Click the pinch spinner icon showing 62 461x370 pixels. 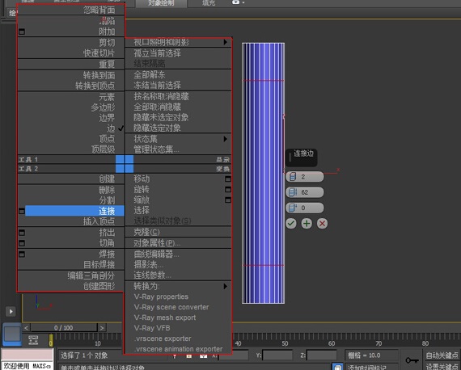(x=293, y=192)
